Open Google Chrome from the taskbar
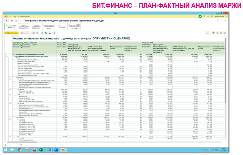Image resolution: width=243 pixels, height=155 pixels. point(20,150)
